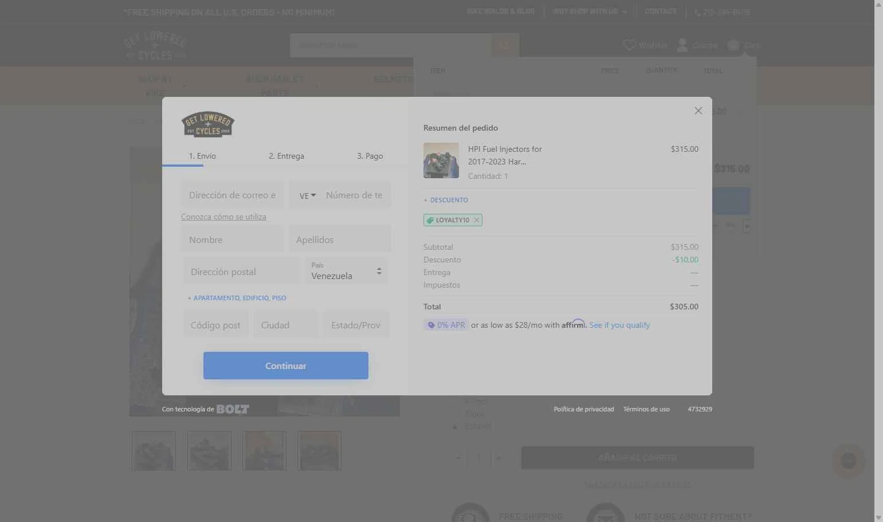Switch to the 2. Entrega step tab
Image resolution: width=883 pixels, height=522 pixels.
tap(287, 156)
